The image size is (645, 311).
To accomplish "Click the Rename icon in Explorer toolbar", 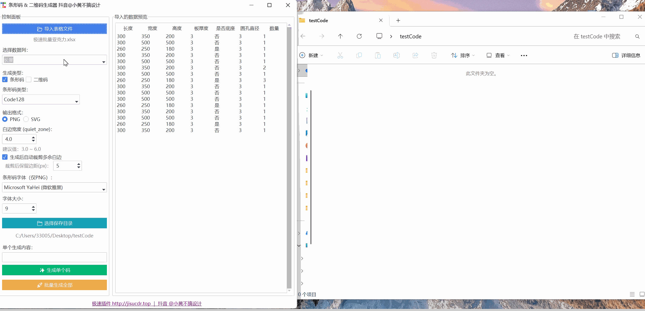I will coord(397,55).
